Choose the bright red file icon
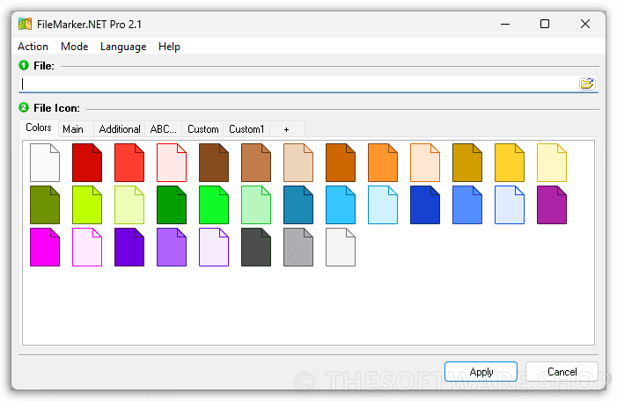Screen dimensions: 617x401 [x=129, y=163]
